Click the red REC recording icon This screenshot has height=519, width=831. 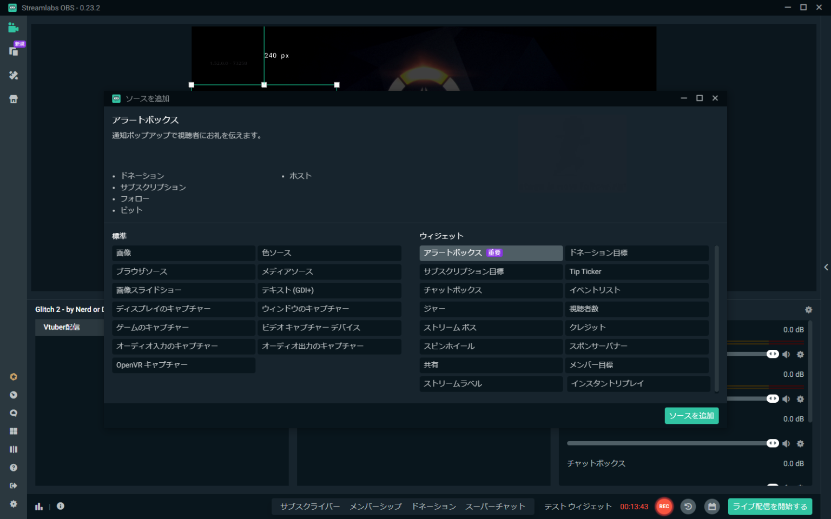coord(664,507)
